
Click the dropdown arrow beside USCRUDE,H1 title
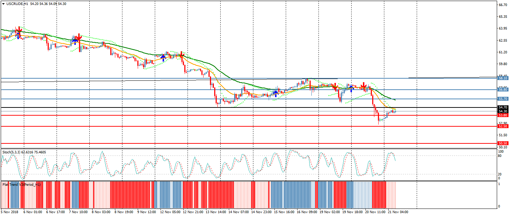tap(4, 4)
